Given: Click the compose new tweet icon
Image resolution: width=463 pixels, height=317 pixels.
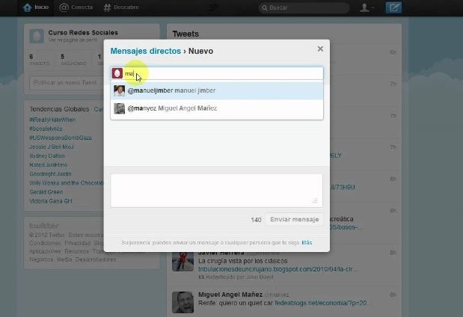Looking at the screenshot, I should point(393,7).
